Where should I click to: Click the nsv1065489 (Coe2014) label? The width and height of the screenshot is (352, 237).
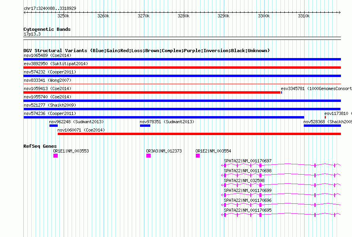coord(47,55)
